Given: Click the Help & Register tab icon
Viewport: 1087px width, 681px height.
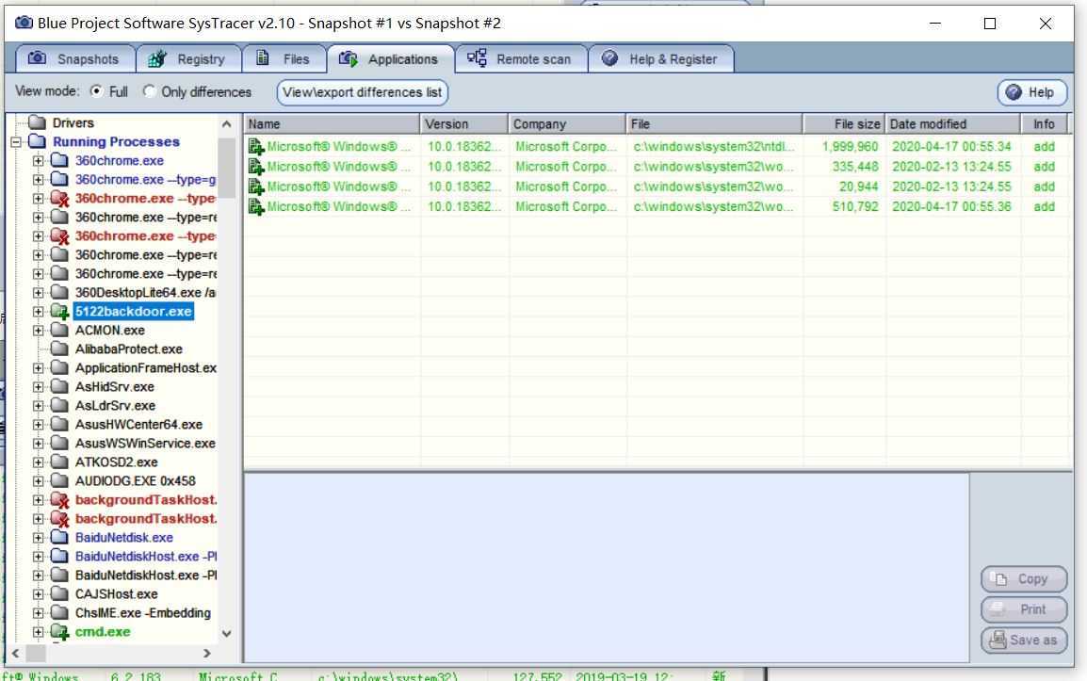Looking at the screenshot, I should click(610, 58).
